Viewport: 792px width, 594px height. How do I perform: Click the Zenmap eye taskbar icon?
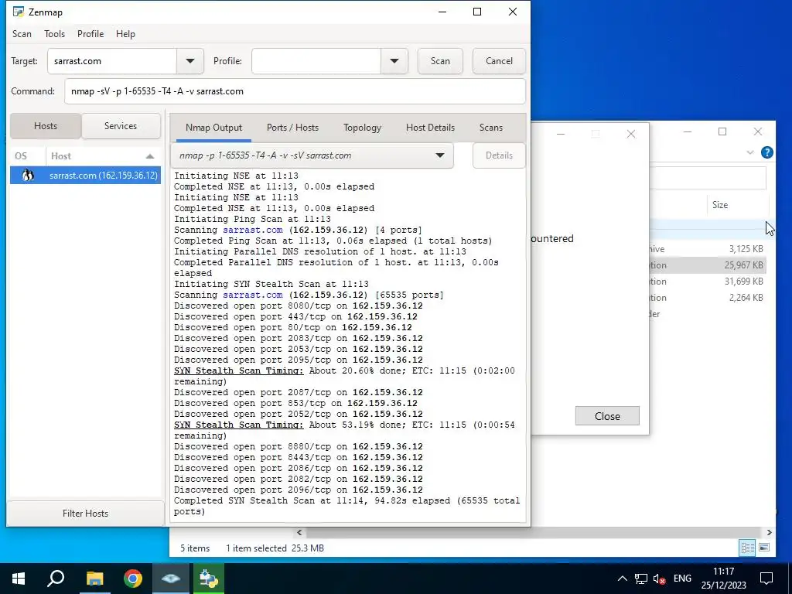tap(171, 579)
